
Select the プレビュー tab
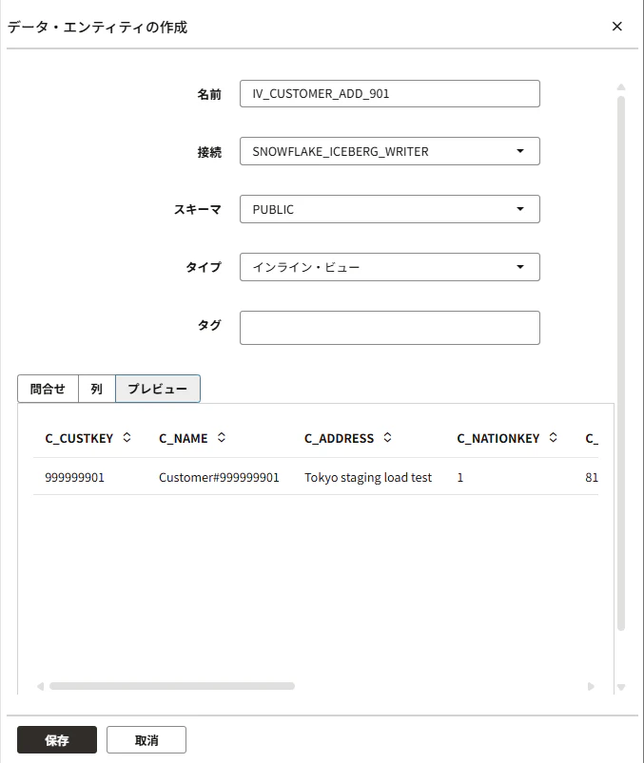tap(157, 389)
